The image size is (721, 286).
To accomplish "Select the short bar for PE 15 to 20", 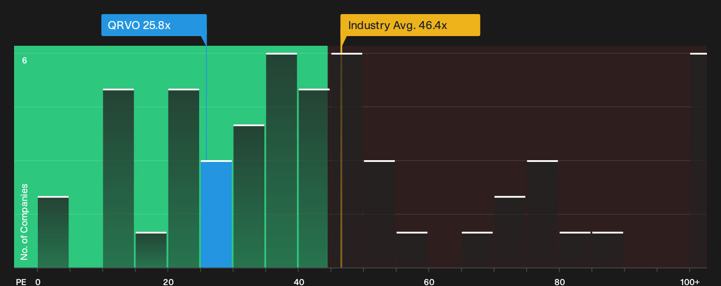I will pyautogui.click(x=151, y=249).
